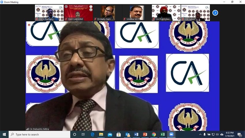Open Task View in the taskbar

[x=83, y=135]
